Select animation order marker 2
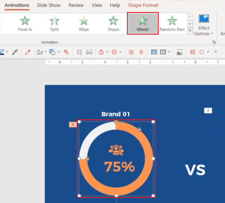 coord(208,111)
